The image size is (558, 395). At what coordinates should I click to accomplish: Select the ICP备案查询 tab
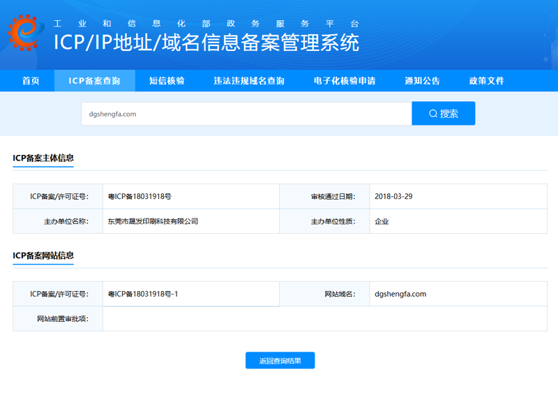(x=94, y=81)
